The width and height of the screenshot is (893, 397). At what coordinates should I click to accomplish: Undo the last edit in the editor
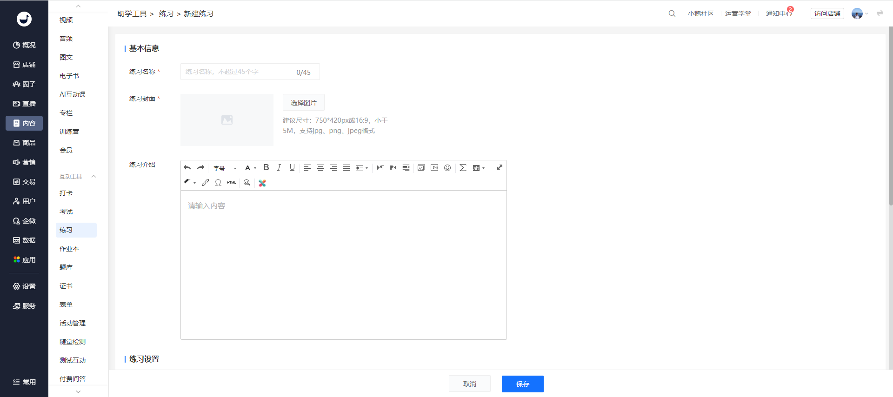187,168
